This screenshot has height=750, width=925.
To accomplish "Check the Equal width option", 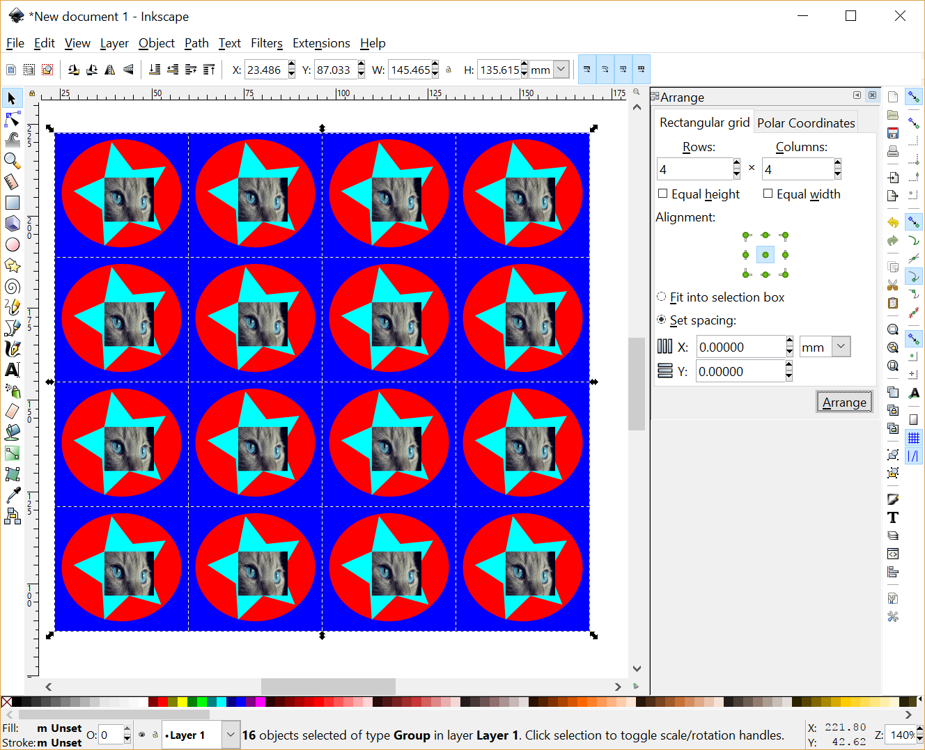I will 768,194.
